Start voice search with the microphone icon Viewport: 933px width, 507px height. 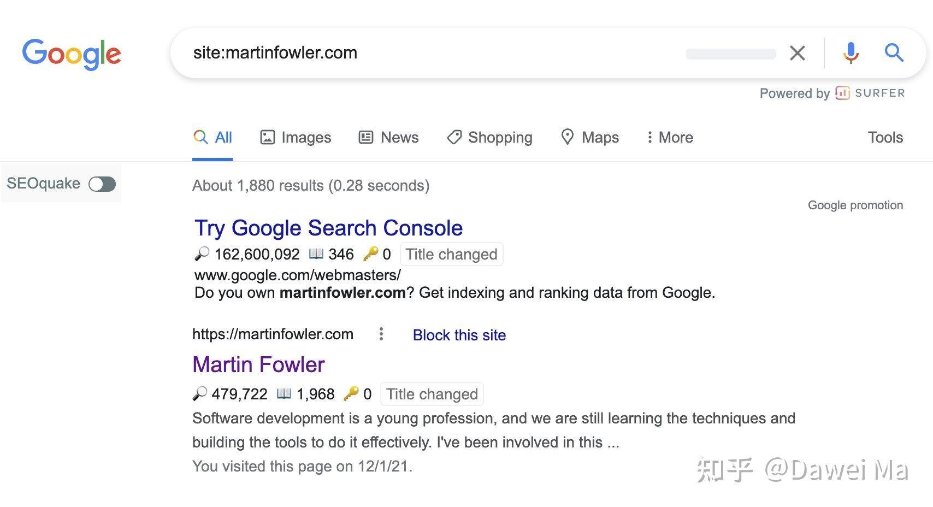coord(851,53)
